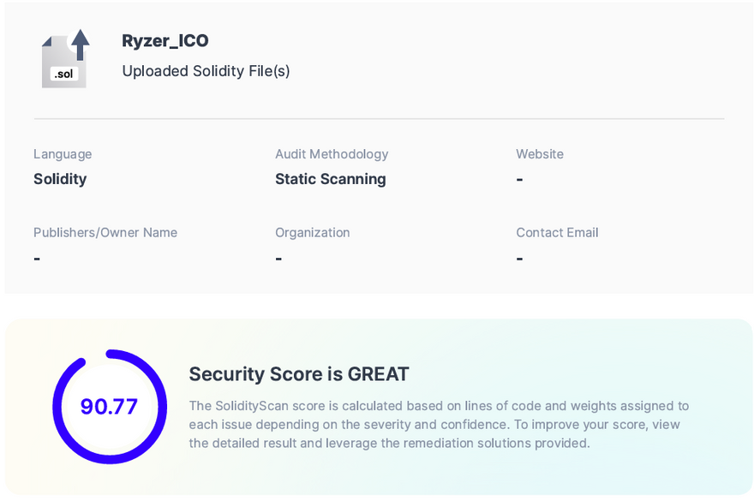Viewport: 754px width, 501px height.
Task: Click the Security Score is GREAT heading
Action: click(x=299, y=374)
